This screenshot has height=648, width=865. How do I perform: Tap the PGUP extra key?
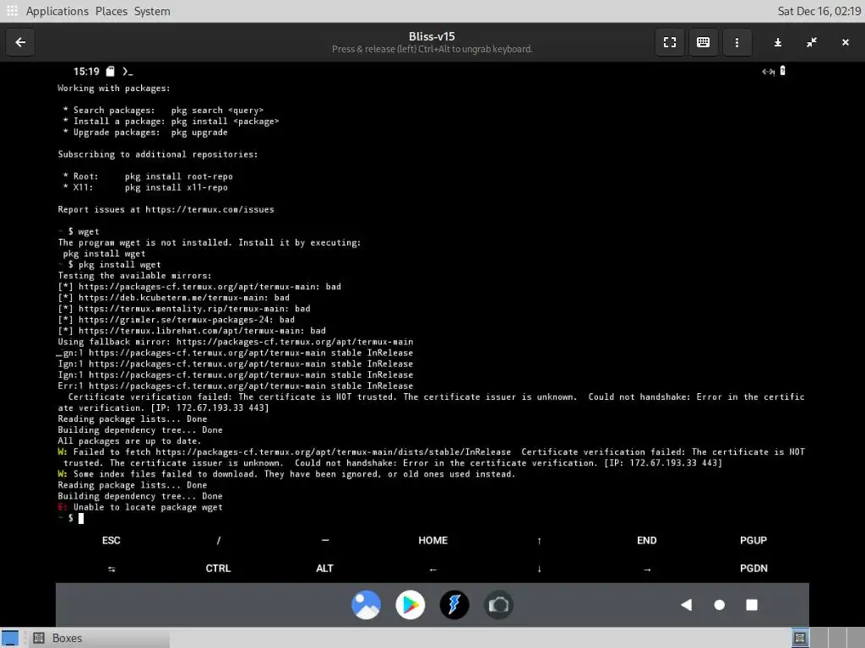pyautogui.click(x=753, y=541)
